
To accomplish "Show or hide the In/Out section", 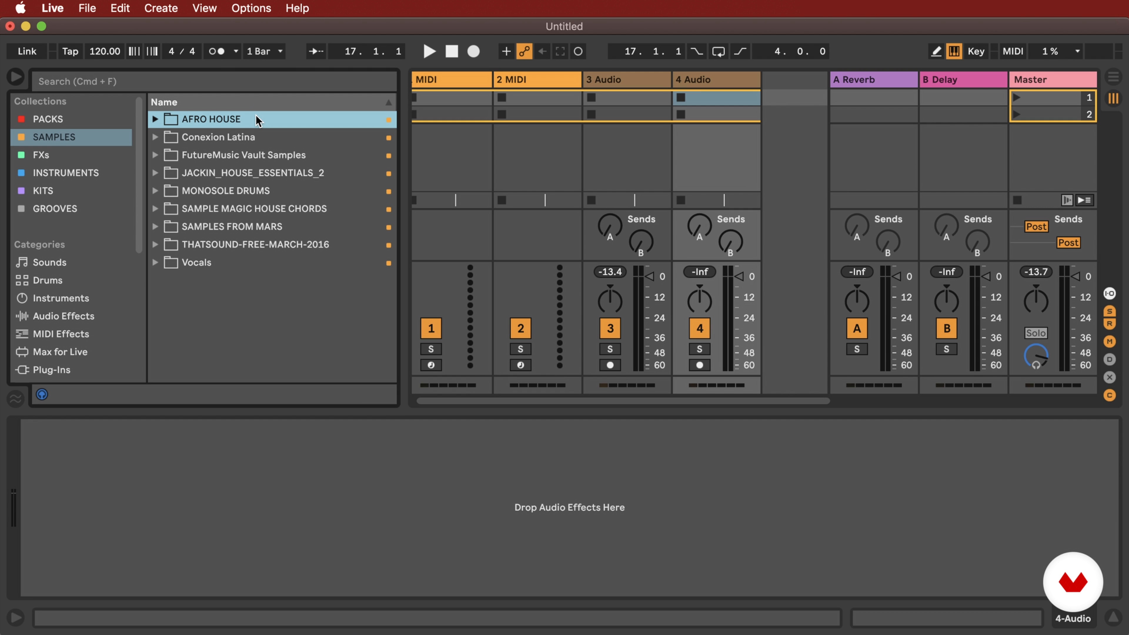I will click(x=1109, y=293).
